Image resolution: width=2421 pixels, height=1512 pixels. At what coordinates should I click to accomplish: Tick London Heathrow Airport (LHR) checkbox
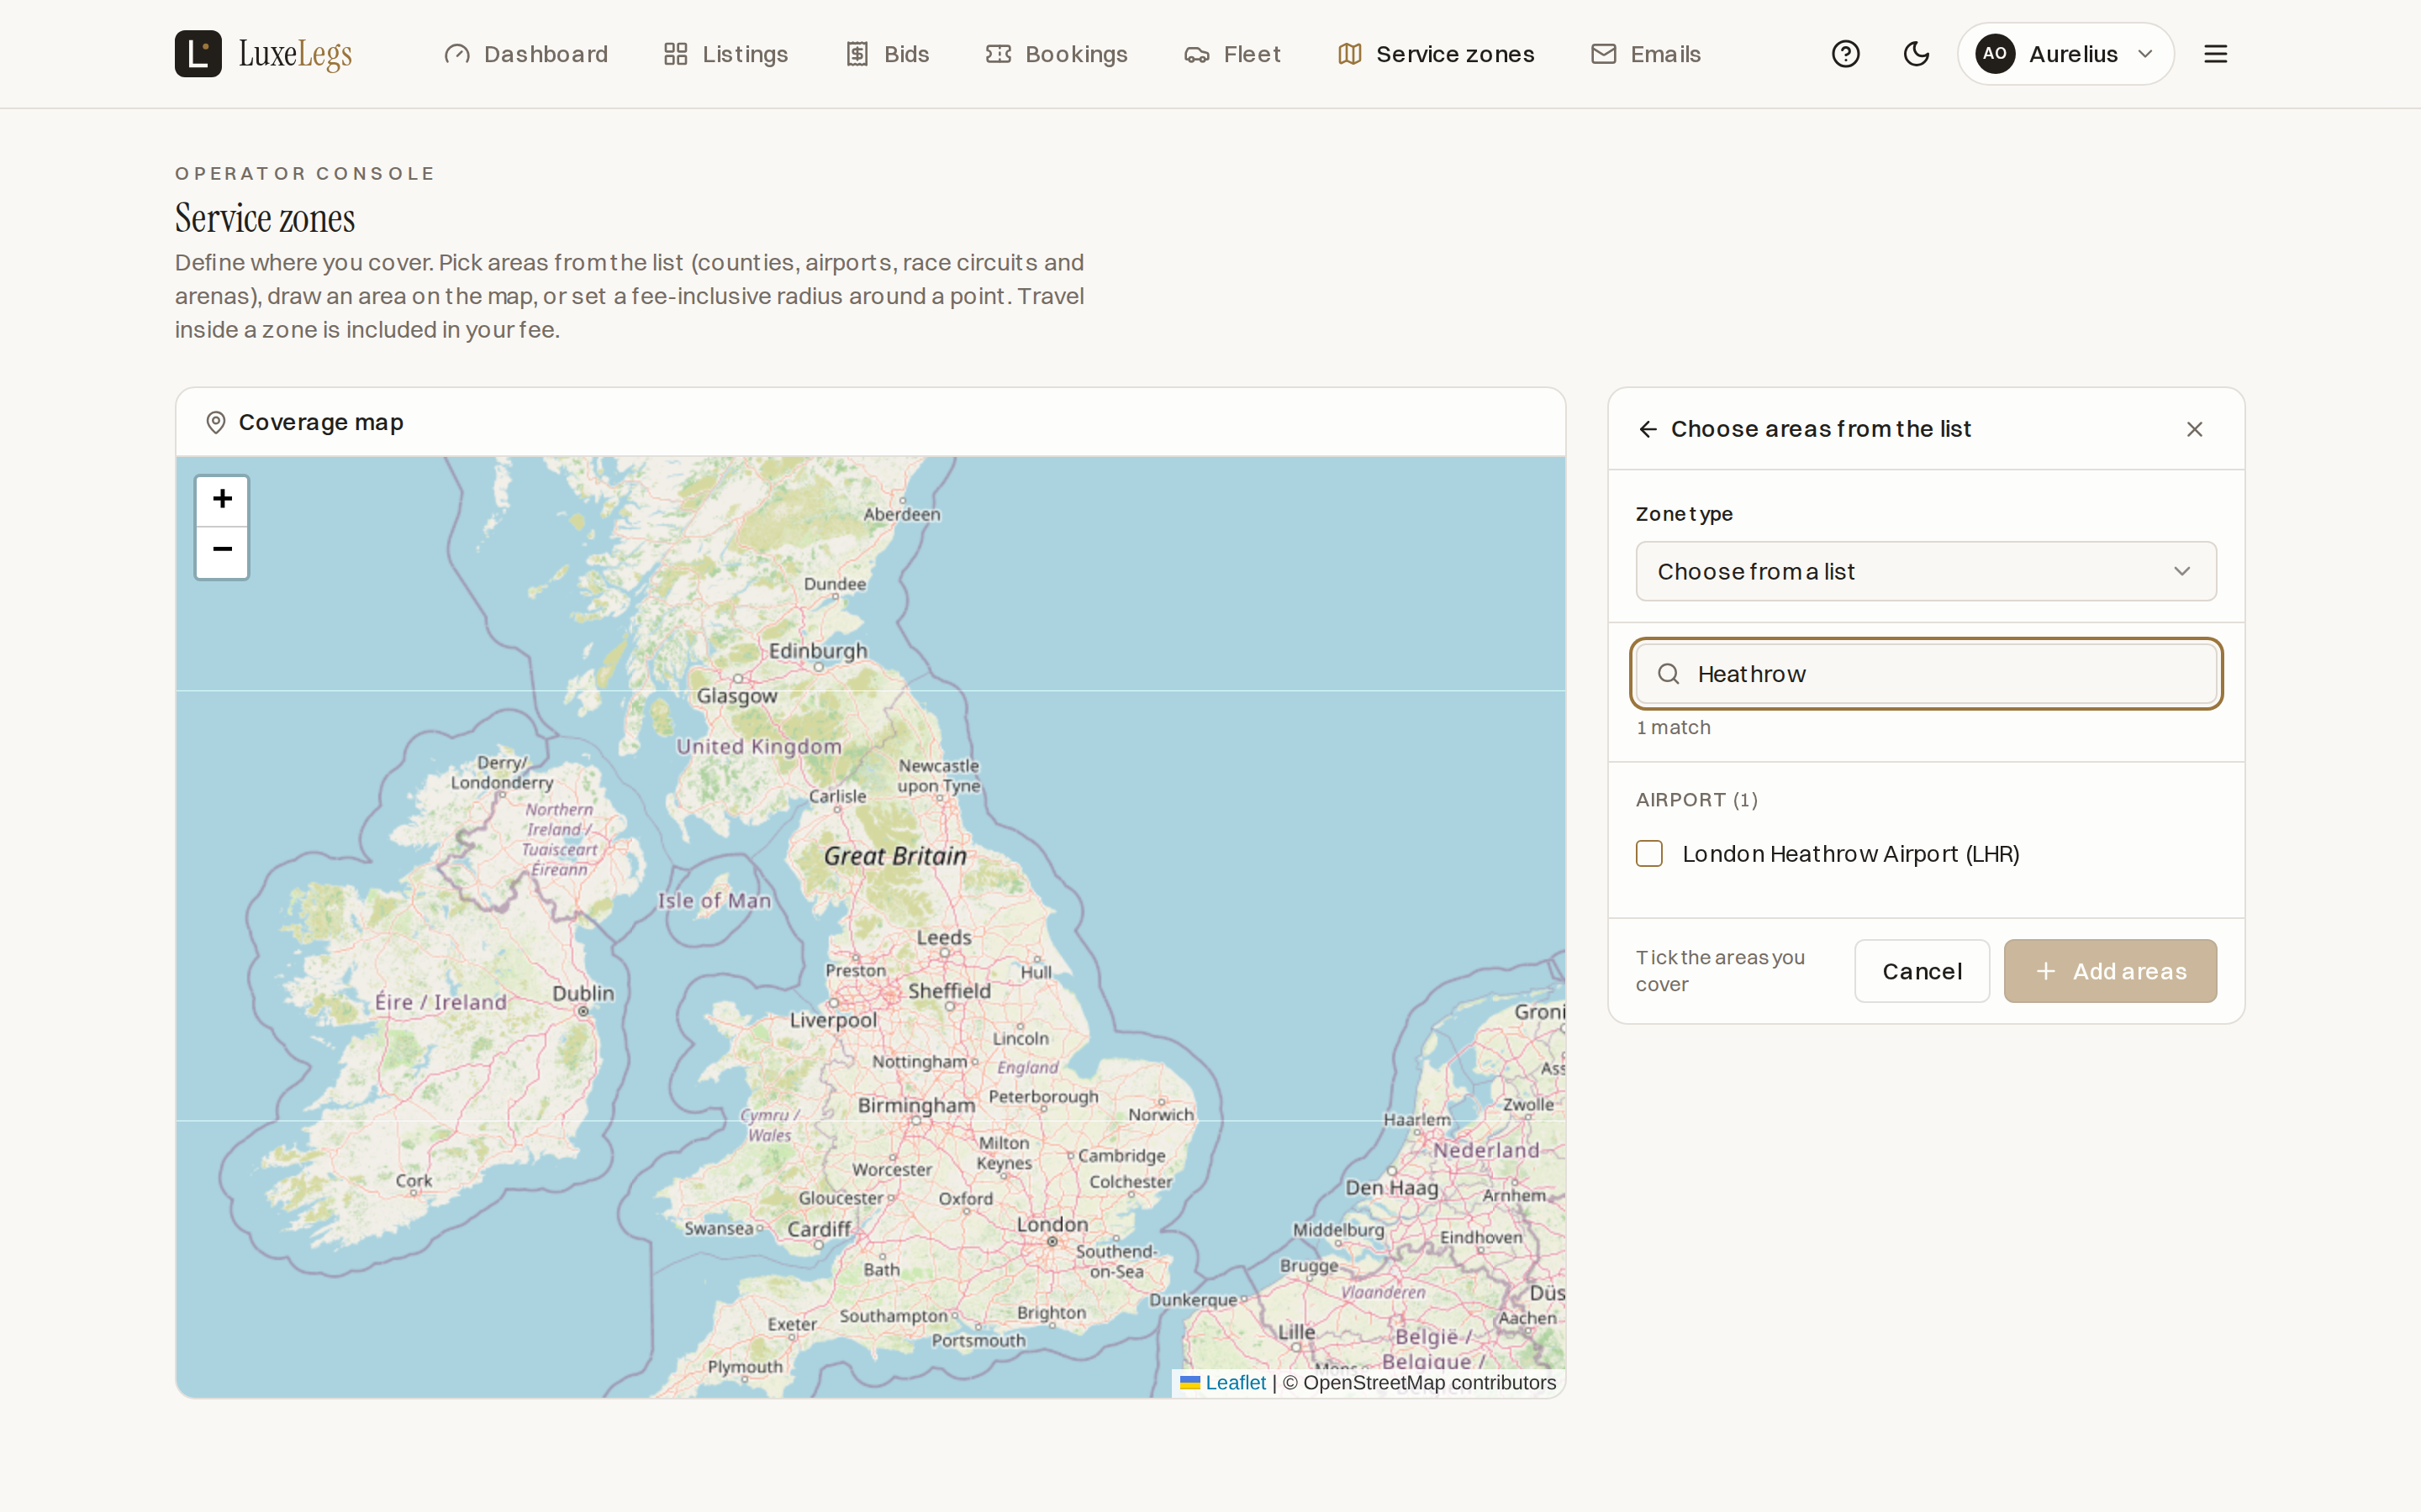[x=1649, y=854]
